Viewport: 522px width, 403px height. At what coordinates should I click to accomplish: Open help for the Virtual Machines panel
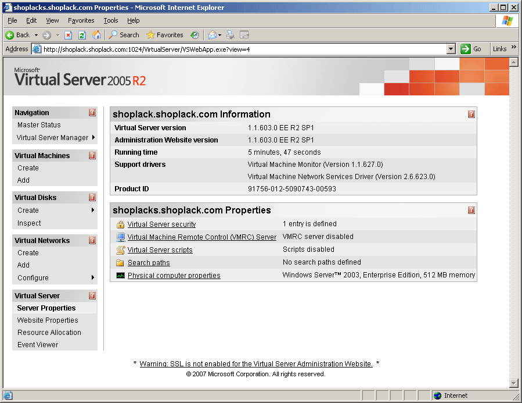(x=92, y=155)
